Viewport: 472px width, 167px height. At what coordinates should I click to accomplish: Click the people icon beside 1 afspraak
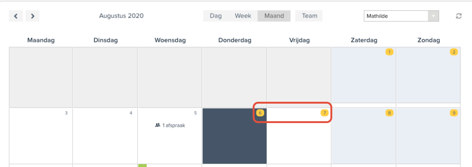click(157, 125)
